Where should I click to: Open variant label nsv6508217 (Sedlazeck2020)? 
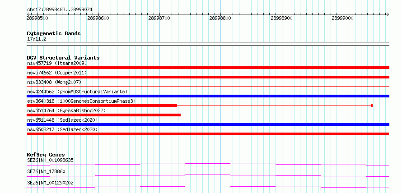[62, 130]
